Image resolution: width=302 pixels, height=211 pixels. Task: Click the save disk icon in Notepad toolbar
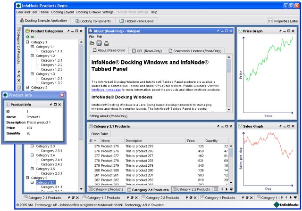[x=99, y=43]
